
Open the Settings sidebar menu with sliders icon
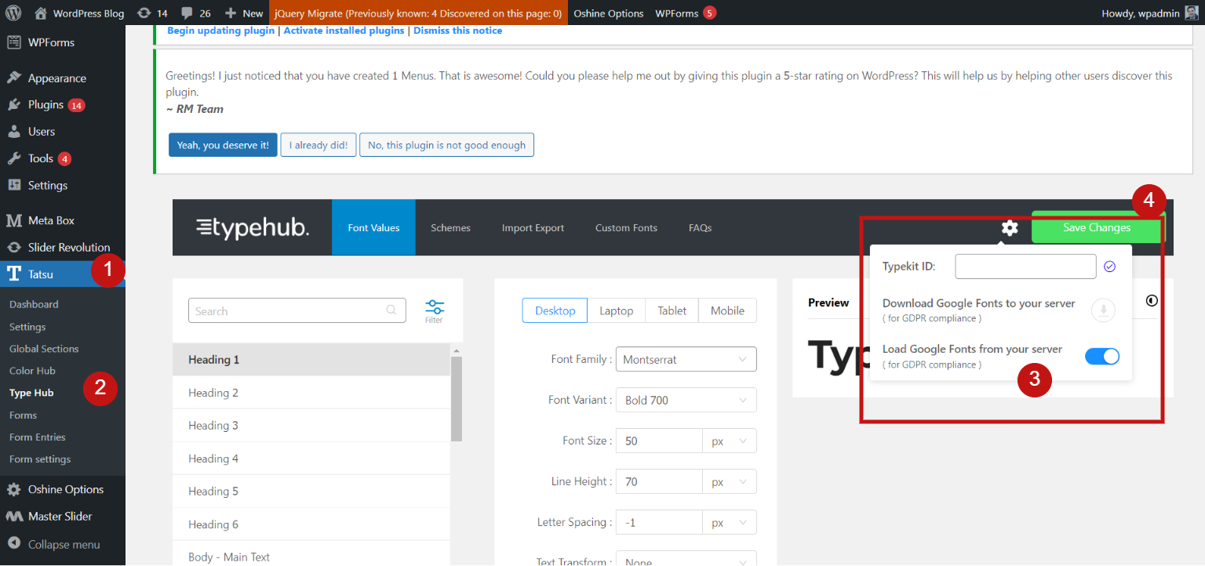pos(63,185)
